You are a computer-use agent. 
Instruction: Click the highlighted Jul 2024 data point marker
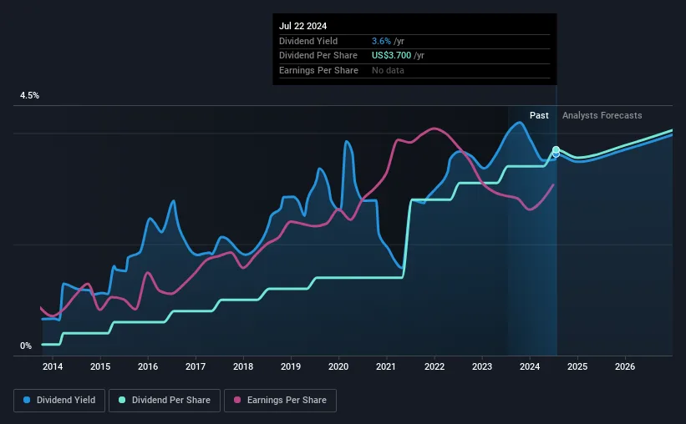tap(556, 151)
